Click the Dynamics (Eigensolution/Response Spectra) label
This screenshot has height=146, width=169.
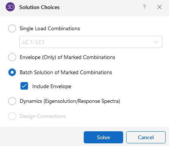pyautogui.click(x=70, y=101)
